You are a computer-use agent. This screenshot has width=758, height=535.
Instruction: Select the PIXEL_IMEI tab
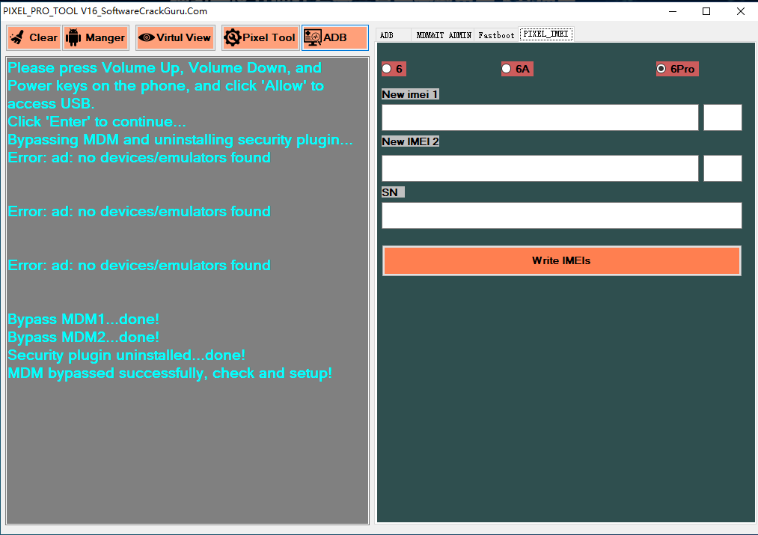point(546,34)
